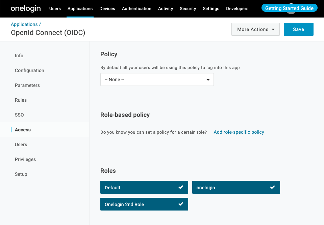Open the Privileges section

click(25, 159)
